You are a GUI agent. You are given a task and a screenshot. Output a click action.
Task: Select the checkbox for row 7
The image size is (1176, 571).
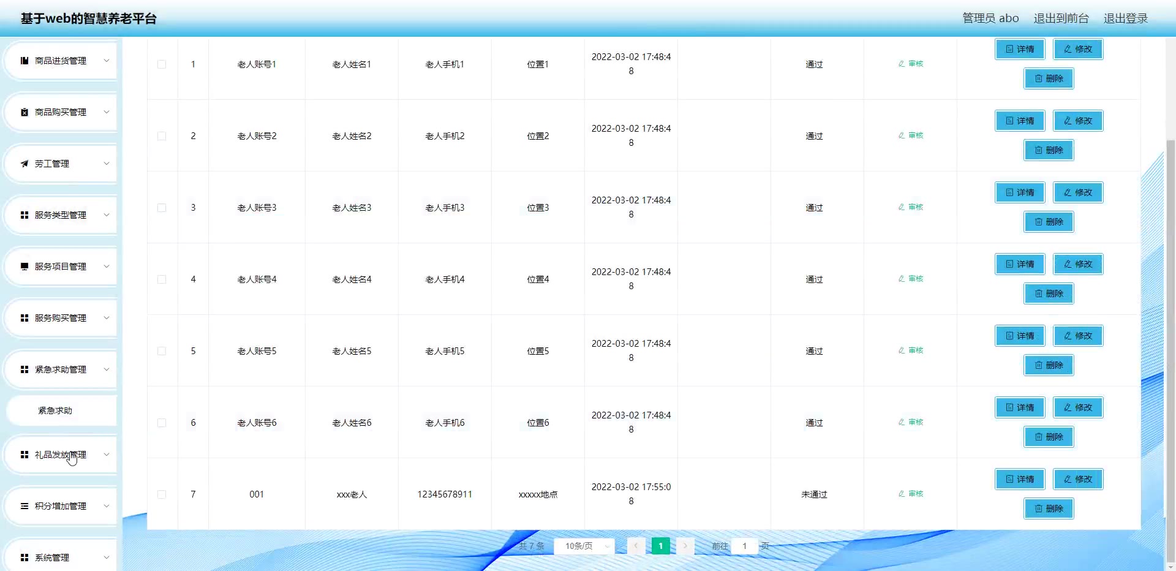(x=162, y=494)
